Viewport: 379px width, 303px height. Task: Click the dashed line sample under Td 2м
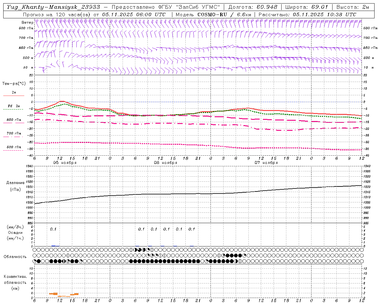click(13, 109)
